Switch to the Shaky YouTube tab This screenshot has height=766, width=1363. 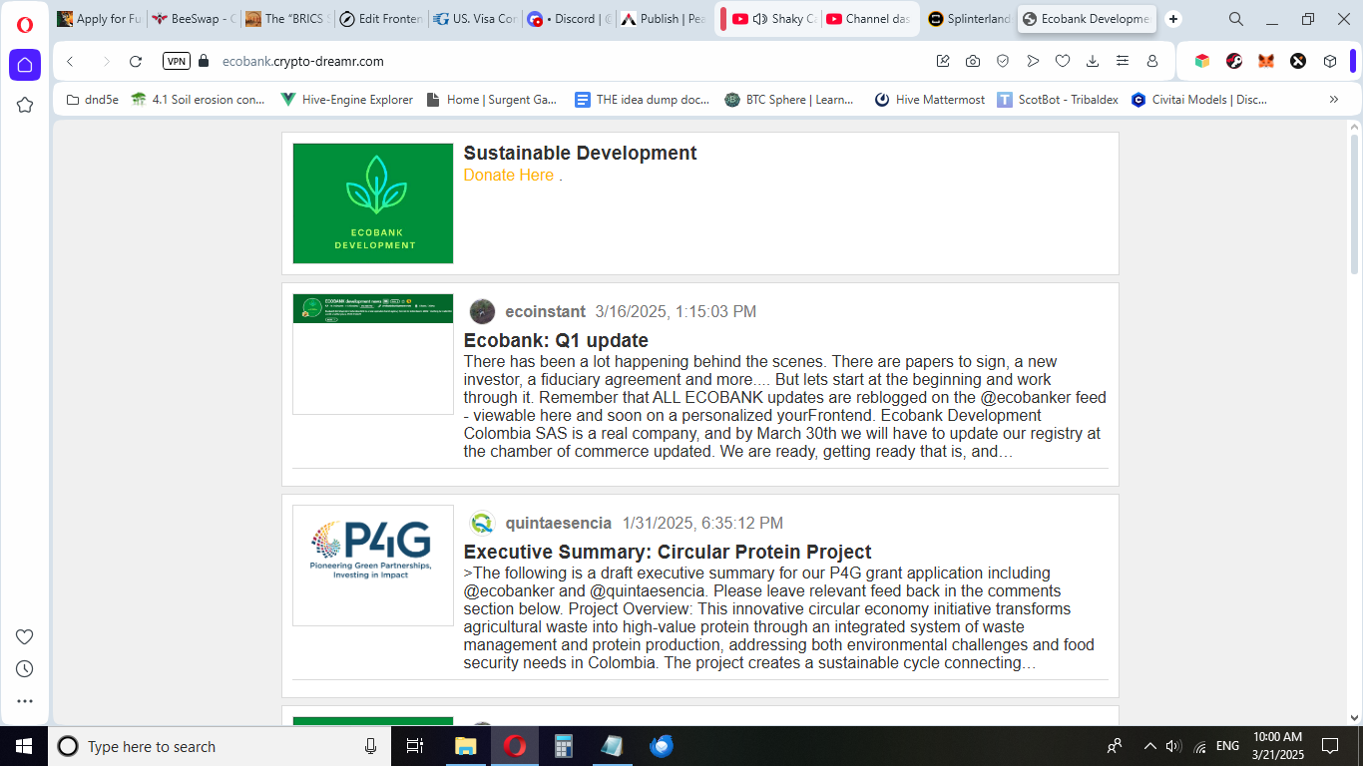point(773,19)
